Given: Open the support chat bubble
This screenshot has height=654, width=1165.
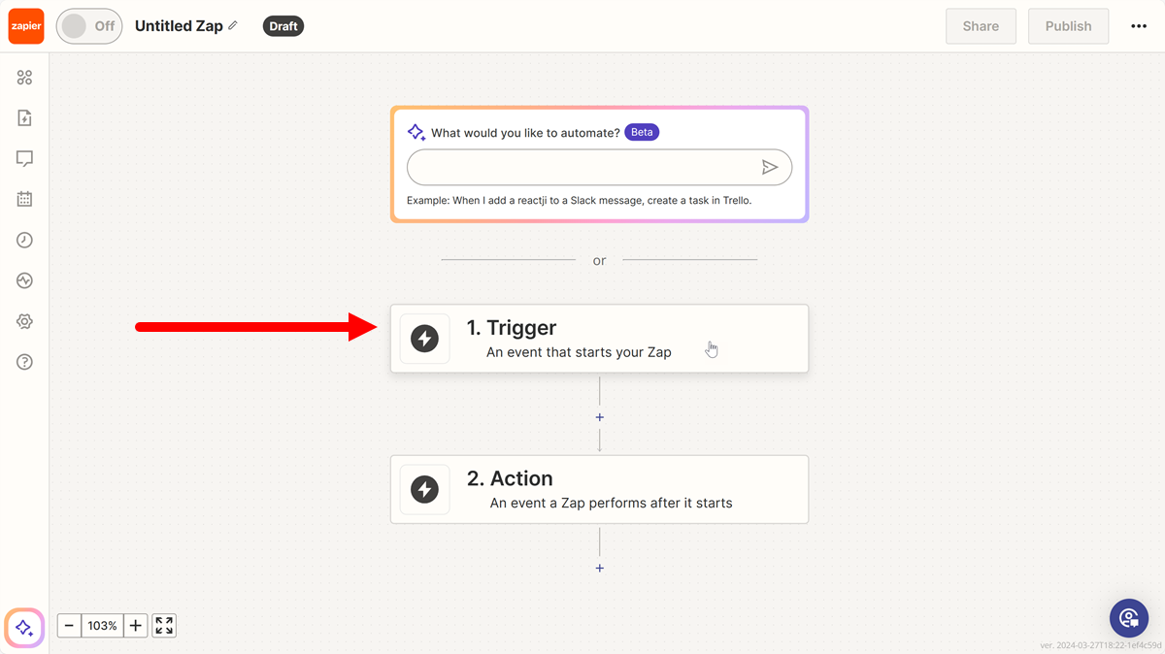Looking at the screenshot, I should 1129,618.
